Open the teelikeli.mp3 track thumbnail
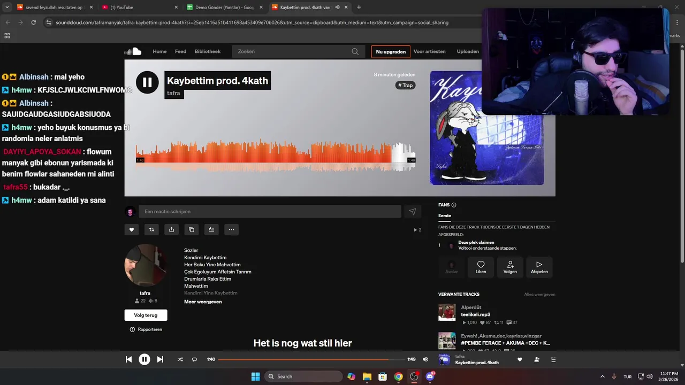 click(x=447, y=312)
